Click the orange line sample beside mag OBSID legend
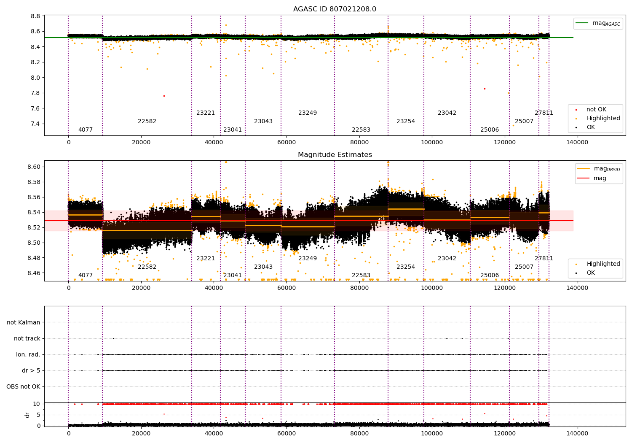 [583, 169]
